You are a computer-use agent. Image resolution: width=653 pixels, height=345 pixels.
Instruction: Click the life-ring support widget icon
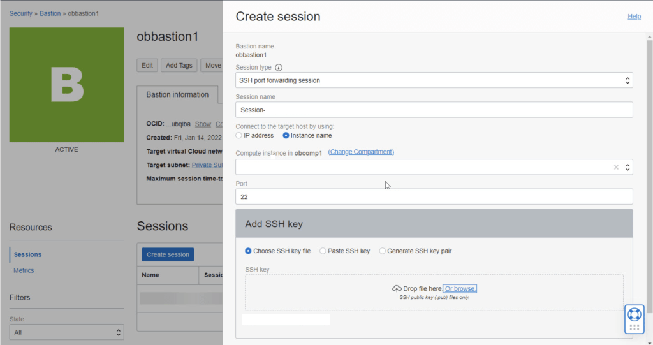pyautogui.click(x=634, y=314)
